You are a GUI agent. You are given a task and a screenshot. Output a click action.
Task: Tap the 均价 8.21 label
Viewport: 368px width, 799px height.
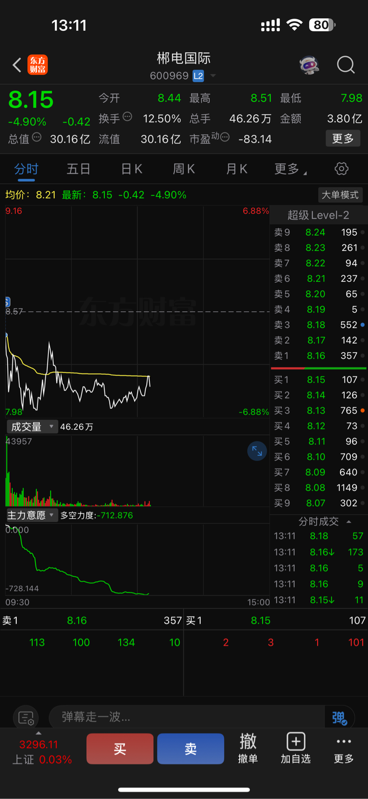31,195
